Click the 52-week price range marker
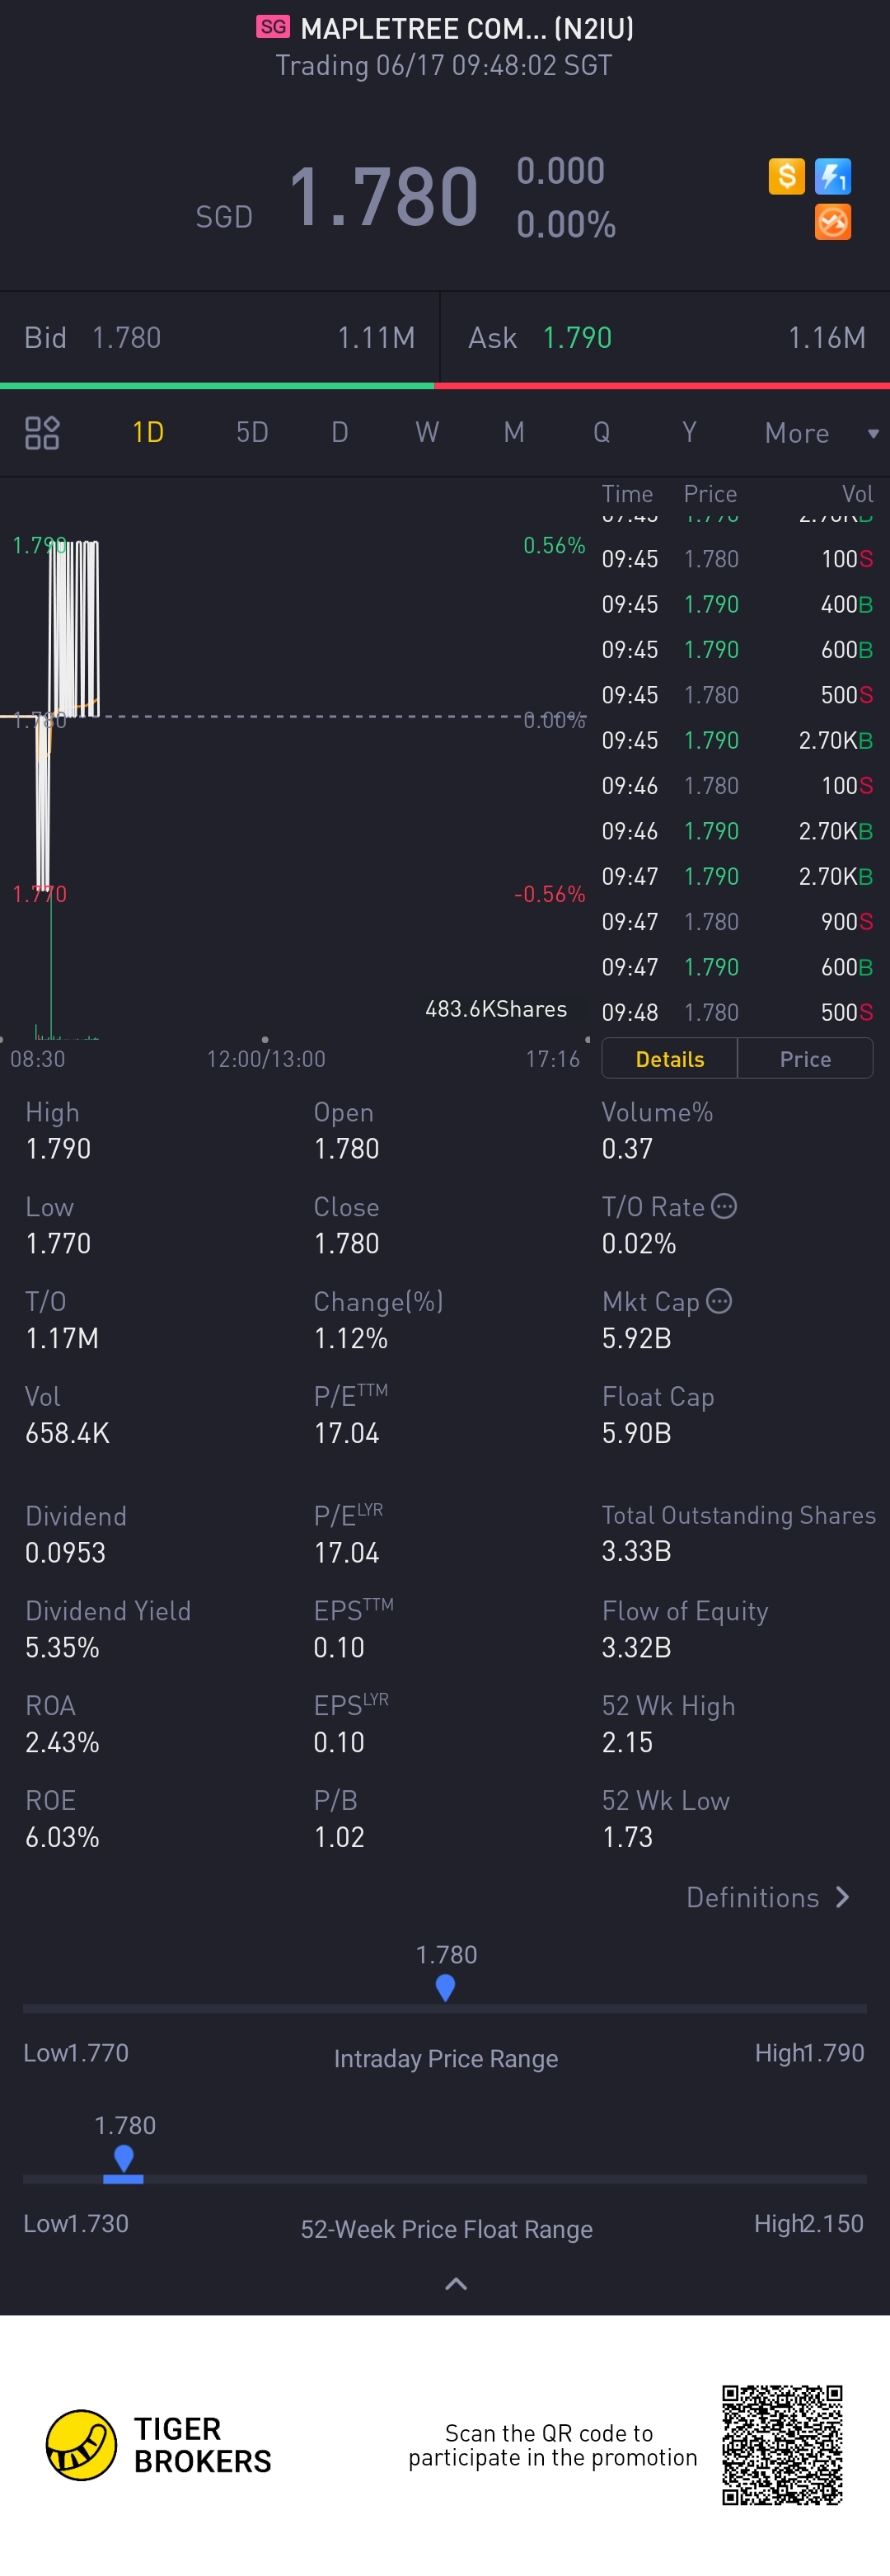Viewport: 890px width, 2576px height. (x=124, y=2163)
